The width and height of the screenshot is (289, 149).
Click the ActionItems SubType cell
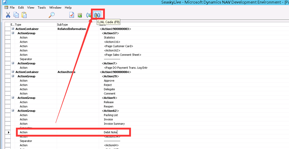(x=66, y=72)
